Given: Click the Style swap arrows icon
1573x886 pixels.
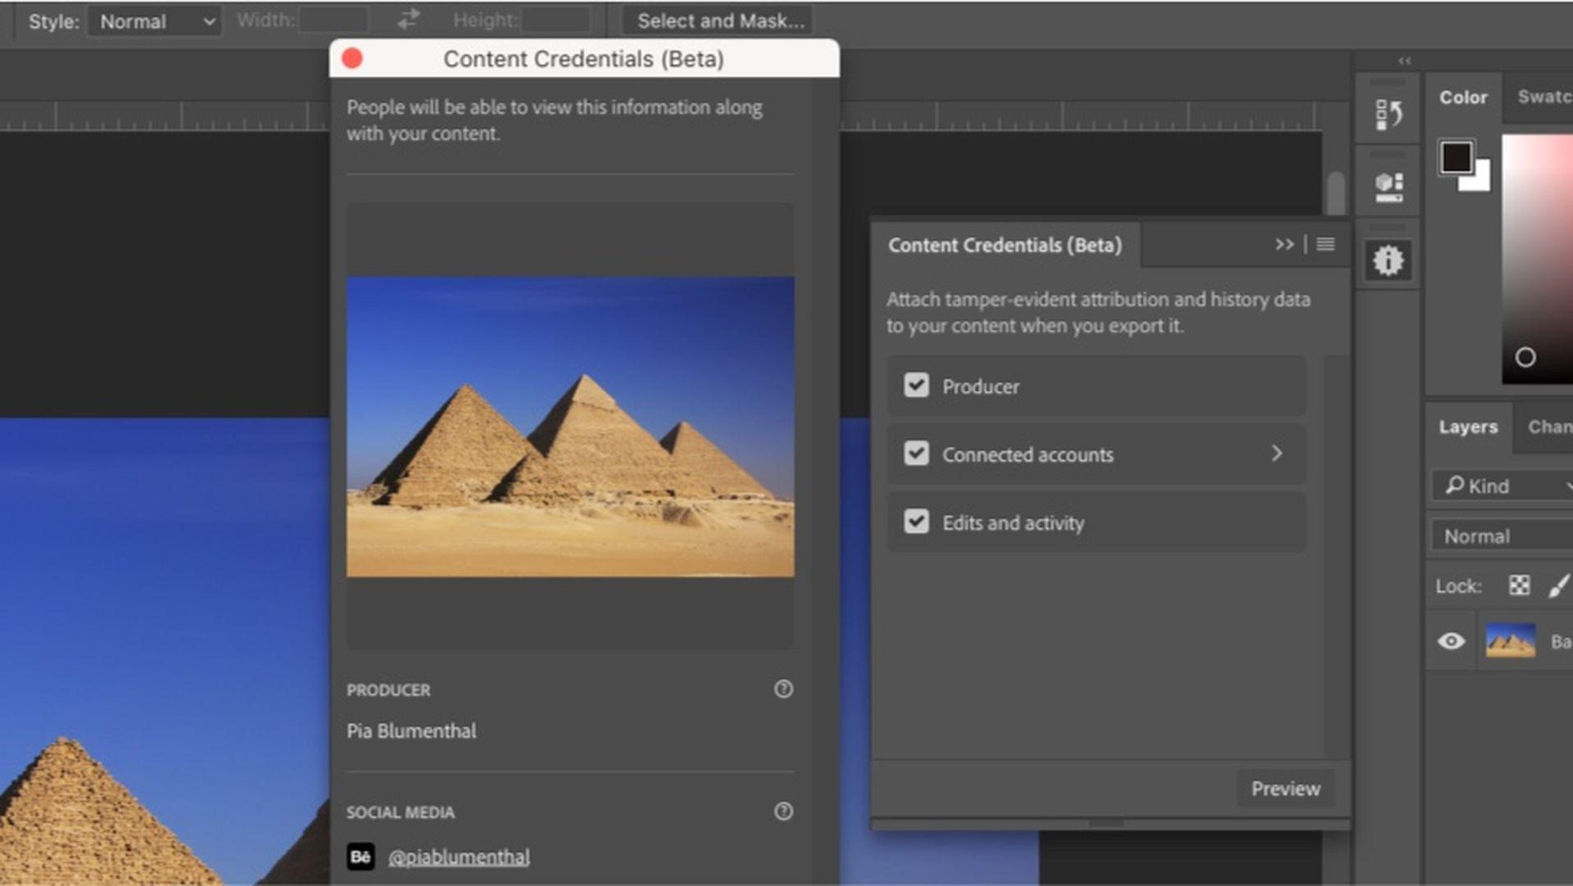Looking at the screenshot, I should (407, 20).
